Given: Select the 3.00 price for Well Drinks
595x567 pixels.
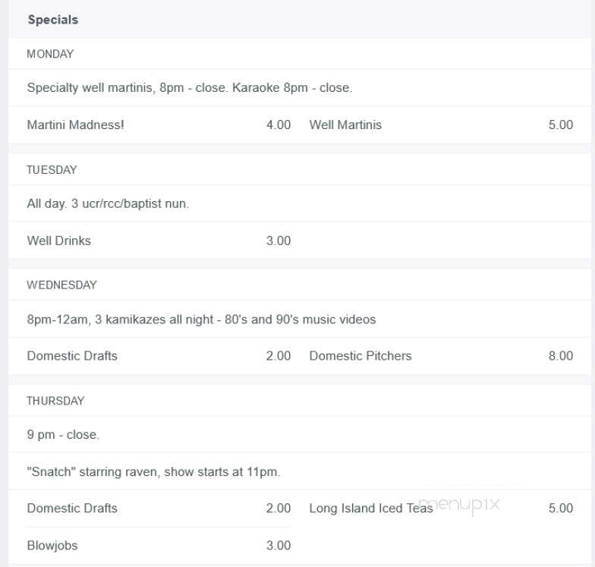Looking at the screenshot, I should tap(278, 241).
